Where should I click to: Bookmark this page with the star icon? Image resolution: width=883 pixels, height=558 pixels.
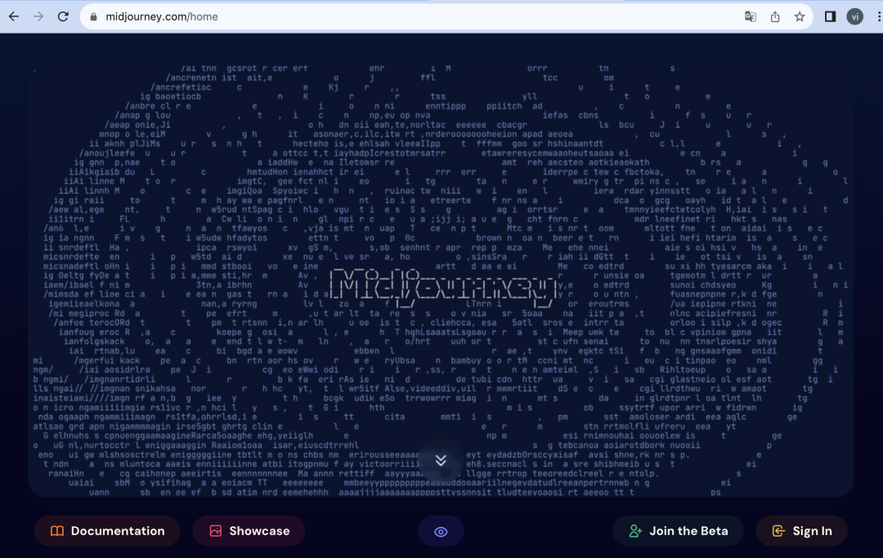click(800, 16)
